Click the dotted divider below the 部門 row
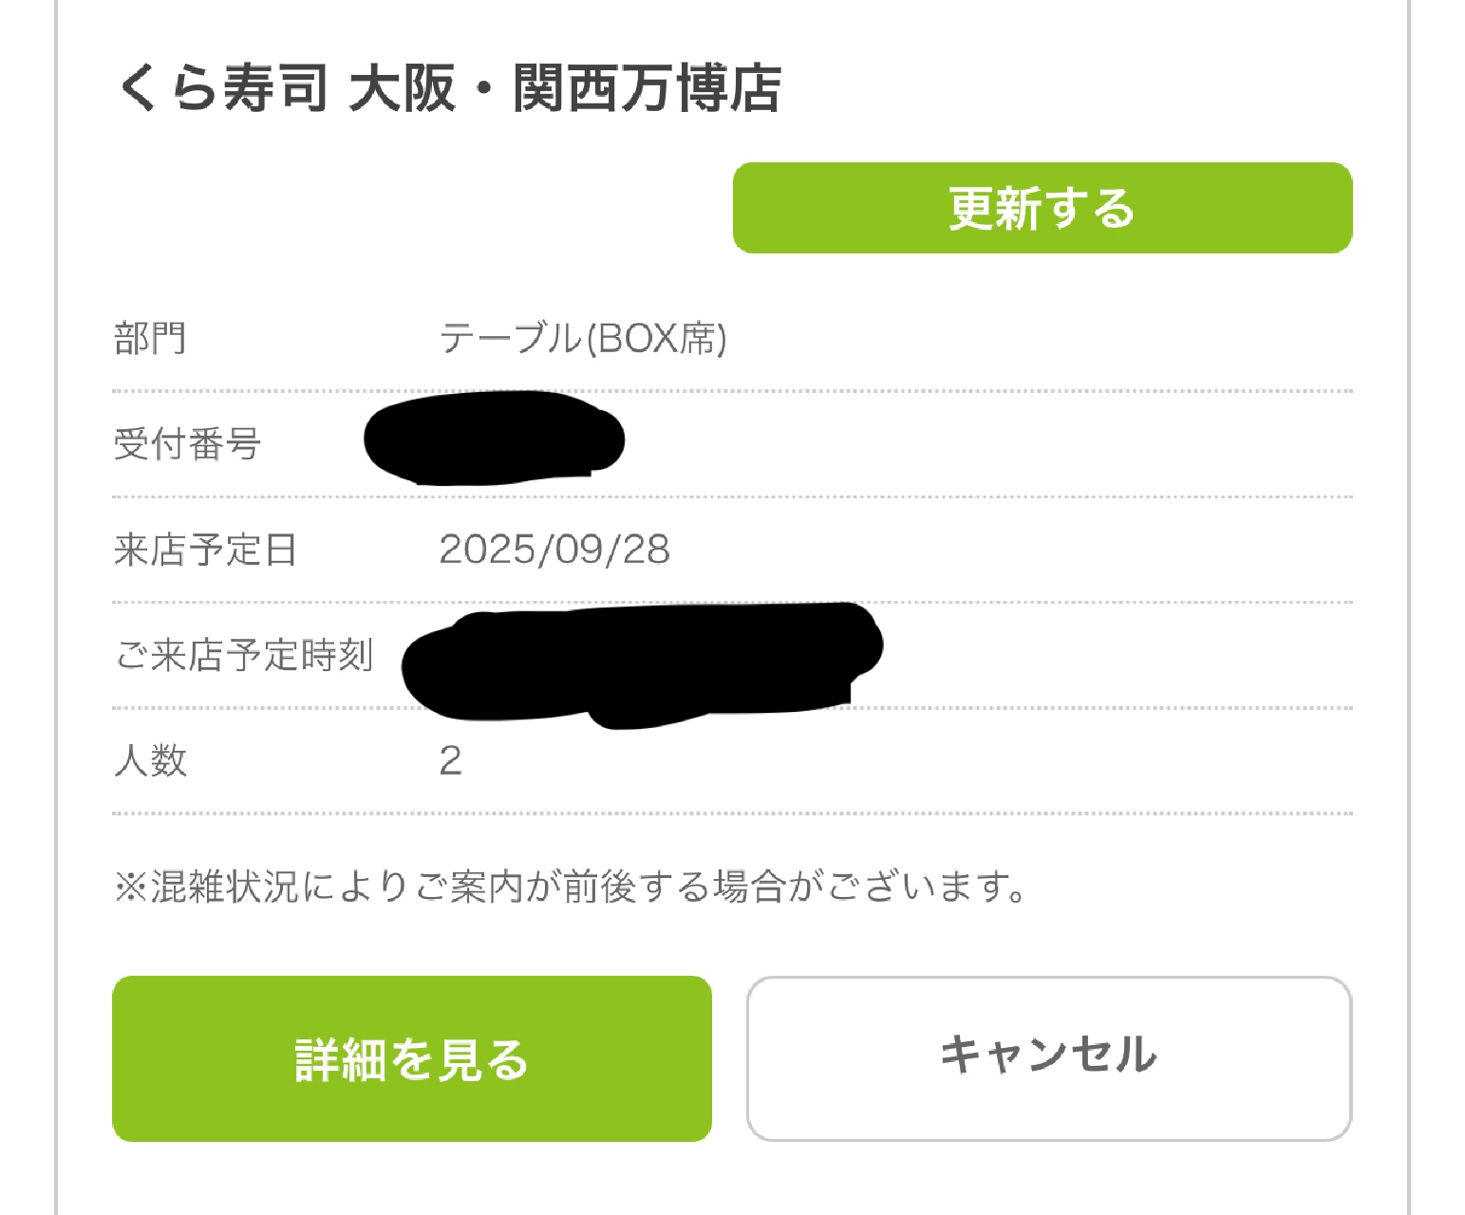The image size is (1465, 1215). pos(731,391)
